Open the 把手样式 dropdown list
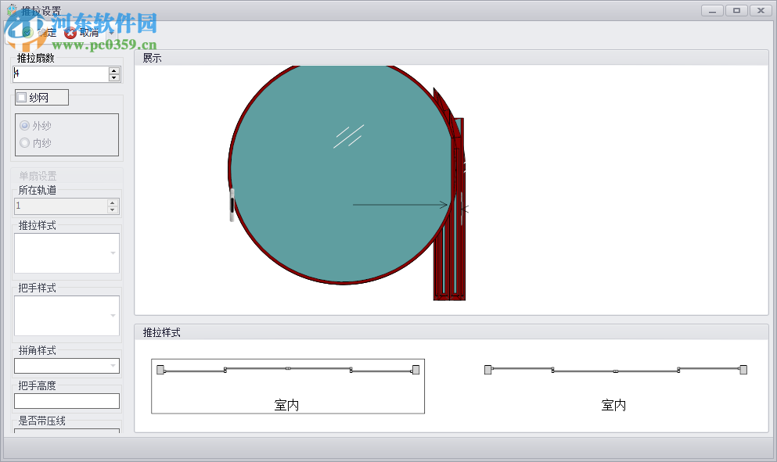Viewport: 777px width, 462px height. click(113, 316)
